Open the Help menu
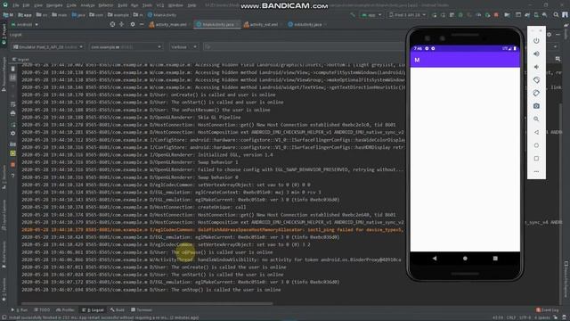The height and width of the screenshot is (321, 570). pos(191,5)
